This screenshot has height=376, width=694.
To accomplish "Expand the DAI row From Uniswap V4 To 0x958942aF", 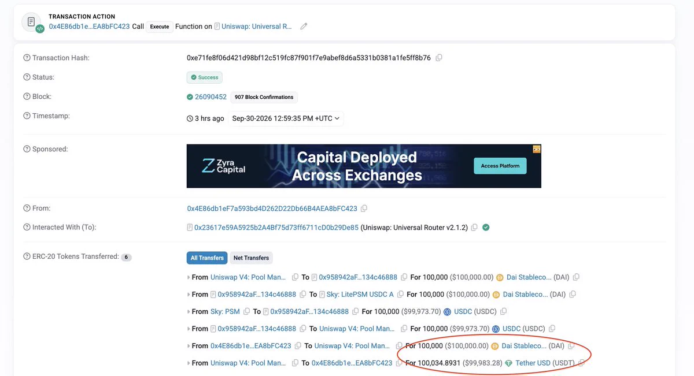I will click(x=189, y=278).
